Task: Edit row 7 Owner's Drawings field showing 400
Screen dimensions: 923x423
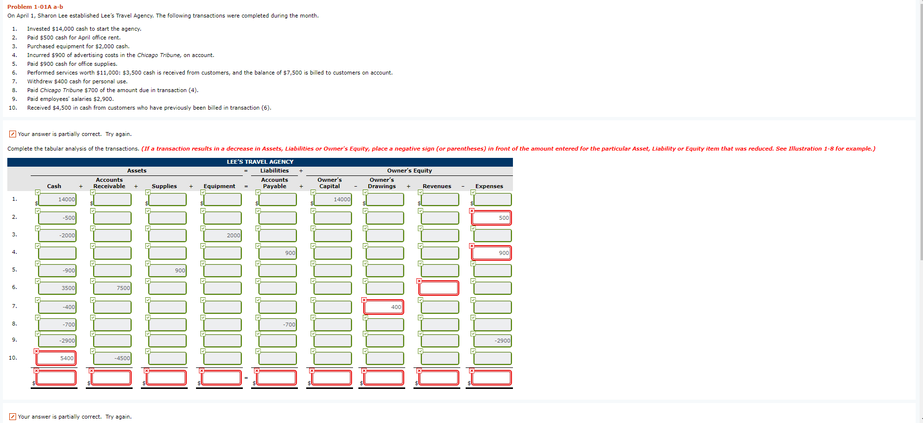Action: 384,307
